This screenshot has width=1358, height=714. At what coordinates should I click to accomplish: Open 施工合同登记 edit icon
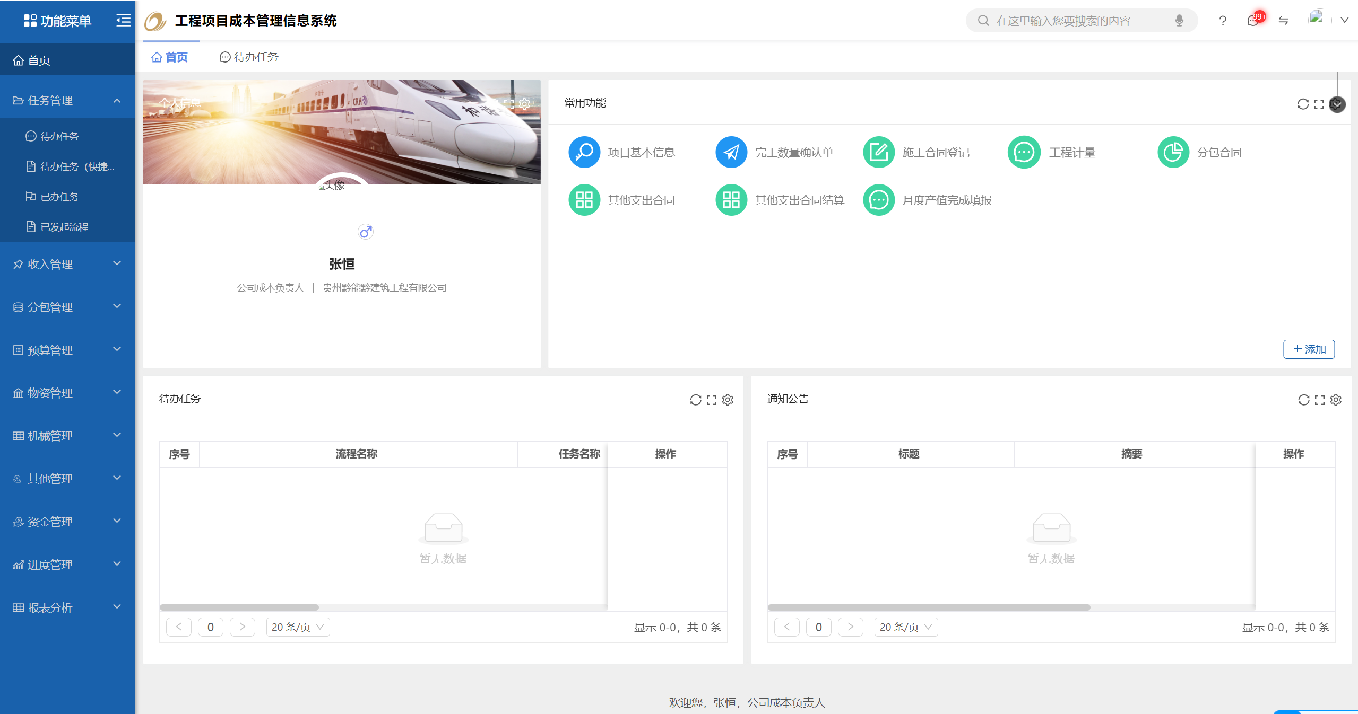point(879,152)
